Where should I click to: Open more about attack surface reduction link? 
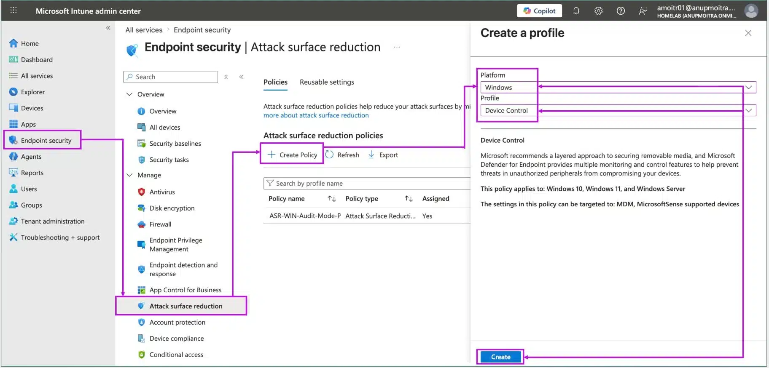click(316, 115)
